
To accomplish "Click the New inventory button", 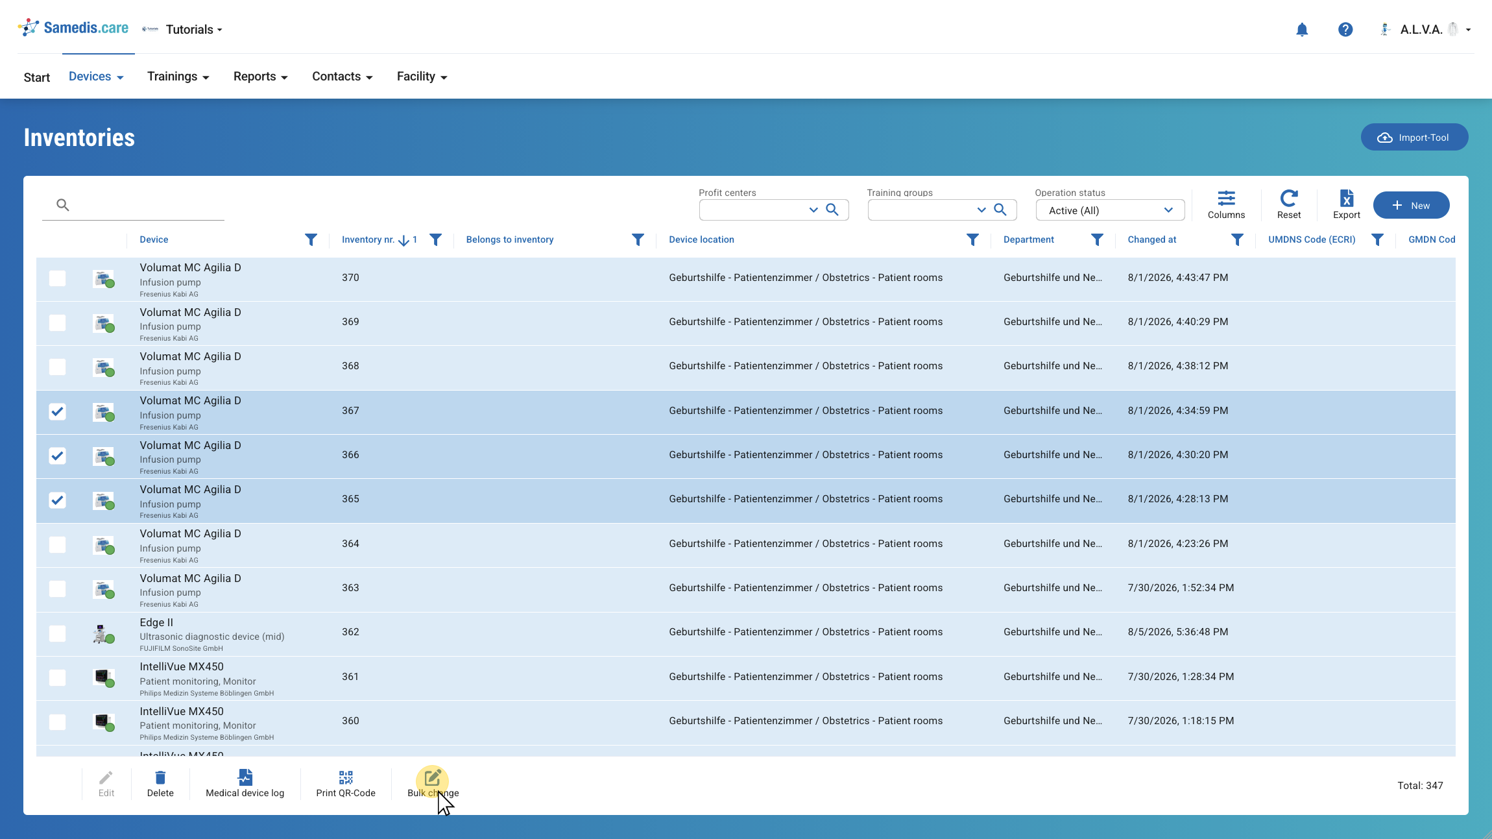I will pyautogui.click(x=1411, y=205).
